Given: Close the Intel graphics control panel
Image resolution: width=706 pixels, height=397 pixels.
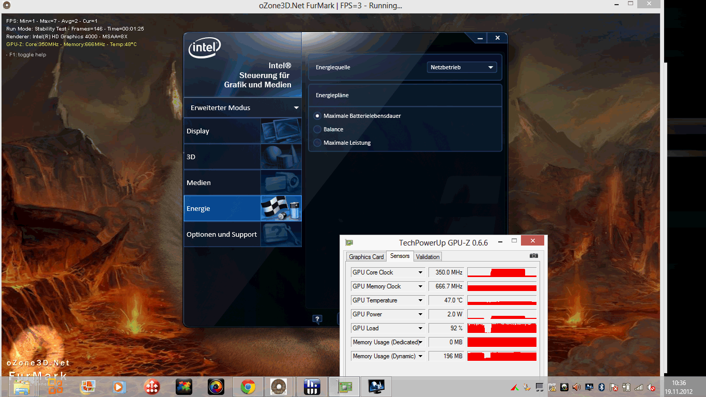Looking at the screenshot, I should 497,38.
